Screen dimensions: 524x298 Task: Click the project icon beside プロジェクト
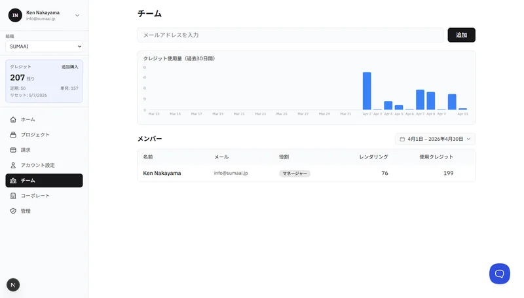tap(13, 135)
